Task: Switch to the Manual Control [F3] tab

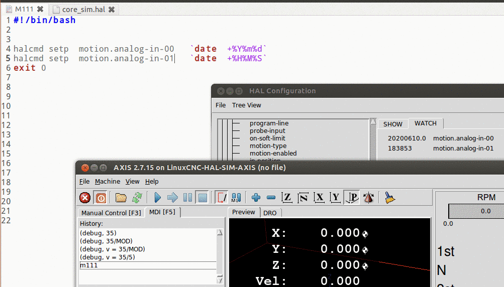Action: 111,213
